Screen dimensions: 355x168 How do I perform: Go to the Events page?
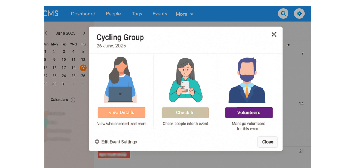pyautogui.click(x=160, y=14)
